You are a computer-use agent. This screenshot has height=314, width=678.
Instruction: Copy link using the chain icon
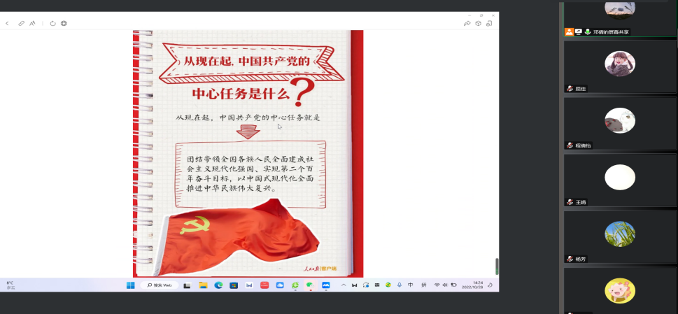[21, 23]
